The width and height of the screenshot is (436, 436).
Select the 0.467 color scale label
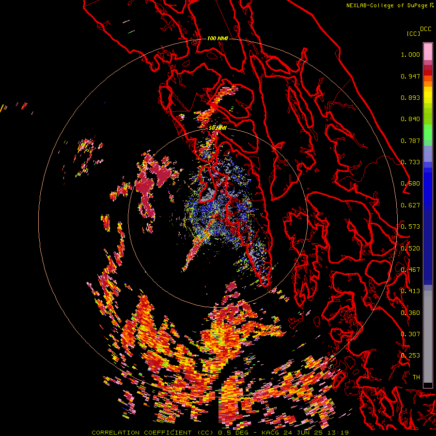[410, 270]
